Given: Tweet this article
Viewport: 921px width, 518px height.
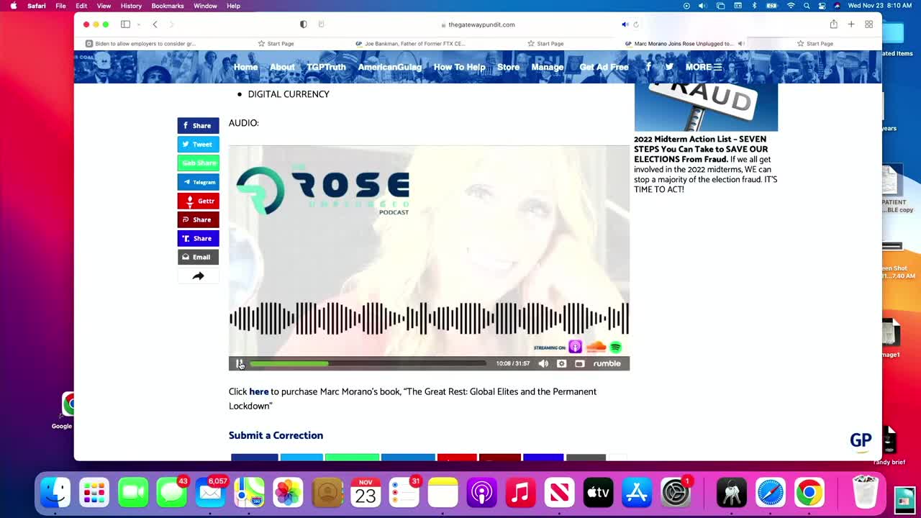Looking at the screenshot, I should tap(198, 144).
